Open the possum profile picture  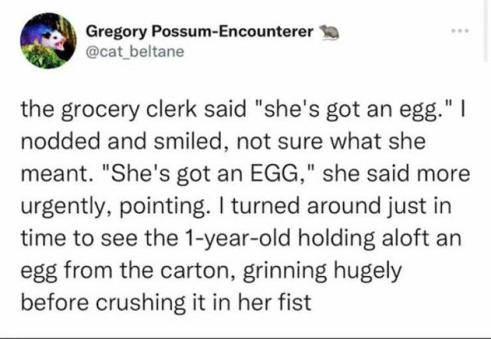point(48,41)
